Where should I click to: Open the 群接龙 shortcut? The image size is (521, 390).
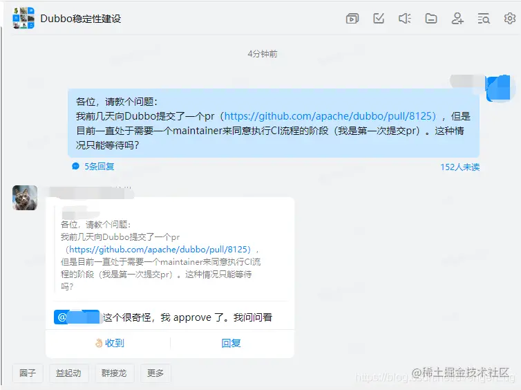pos(114,373)
